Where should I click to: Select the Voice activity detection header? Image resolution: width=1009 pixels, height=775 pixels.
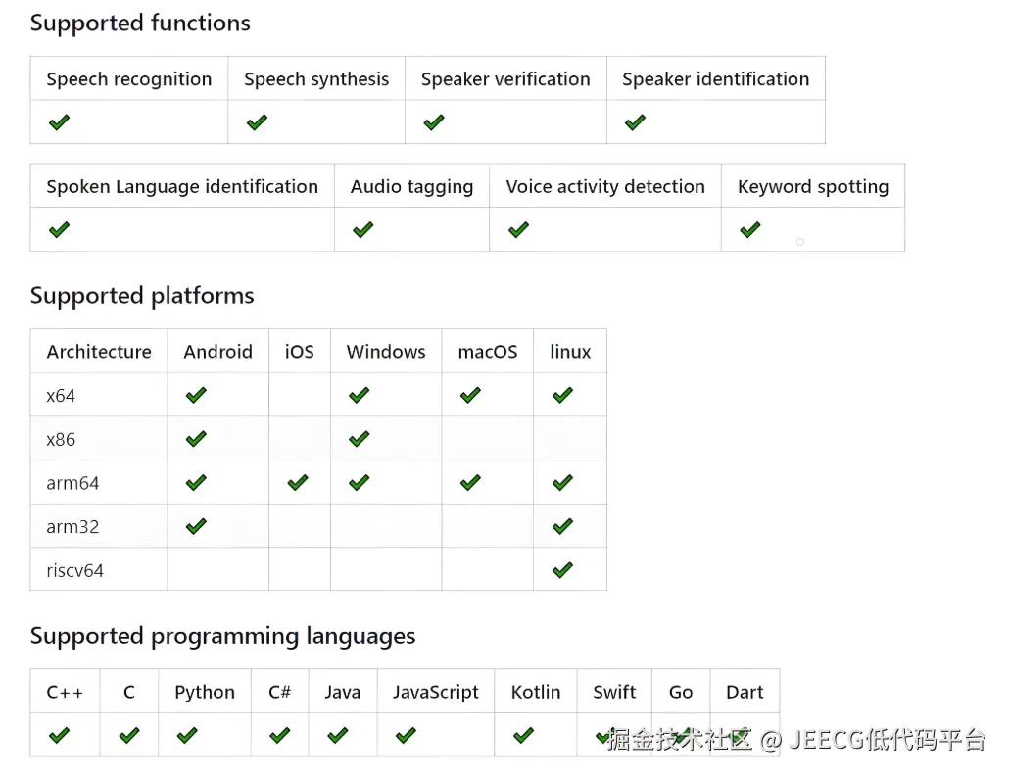(605, 186)
